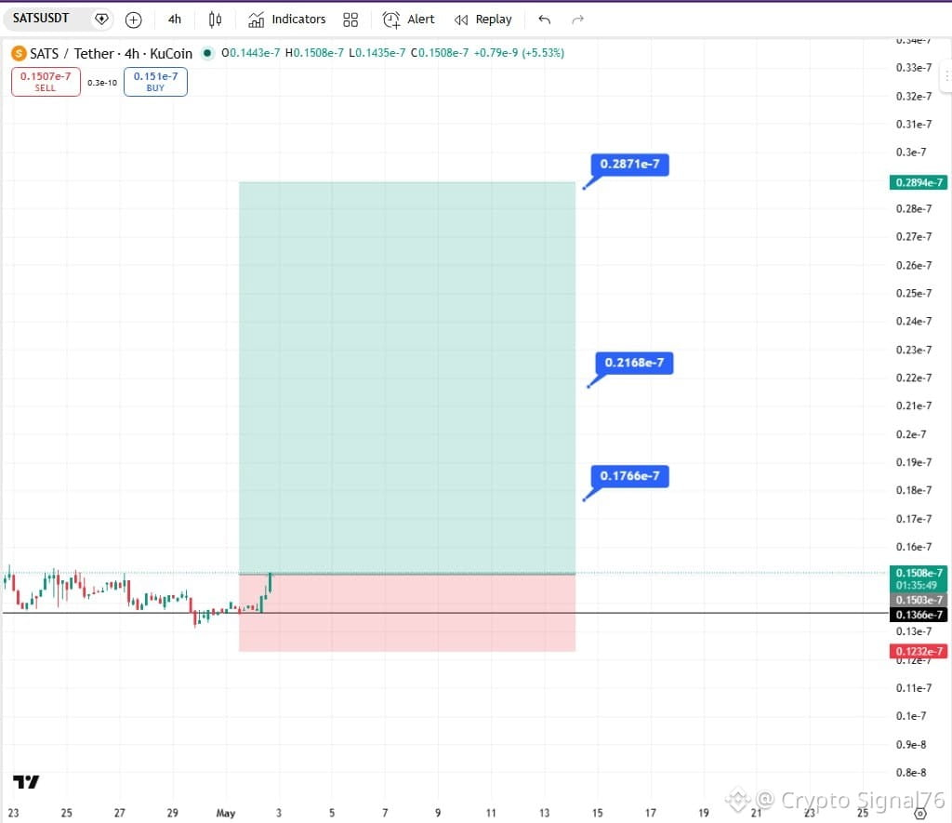Click the diamond premium icon beside SATSUSDT

tap(101, 20)
